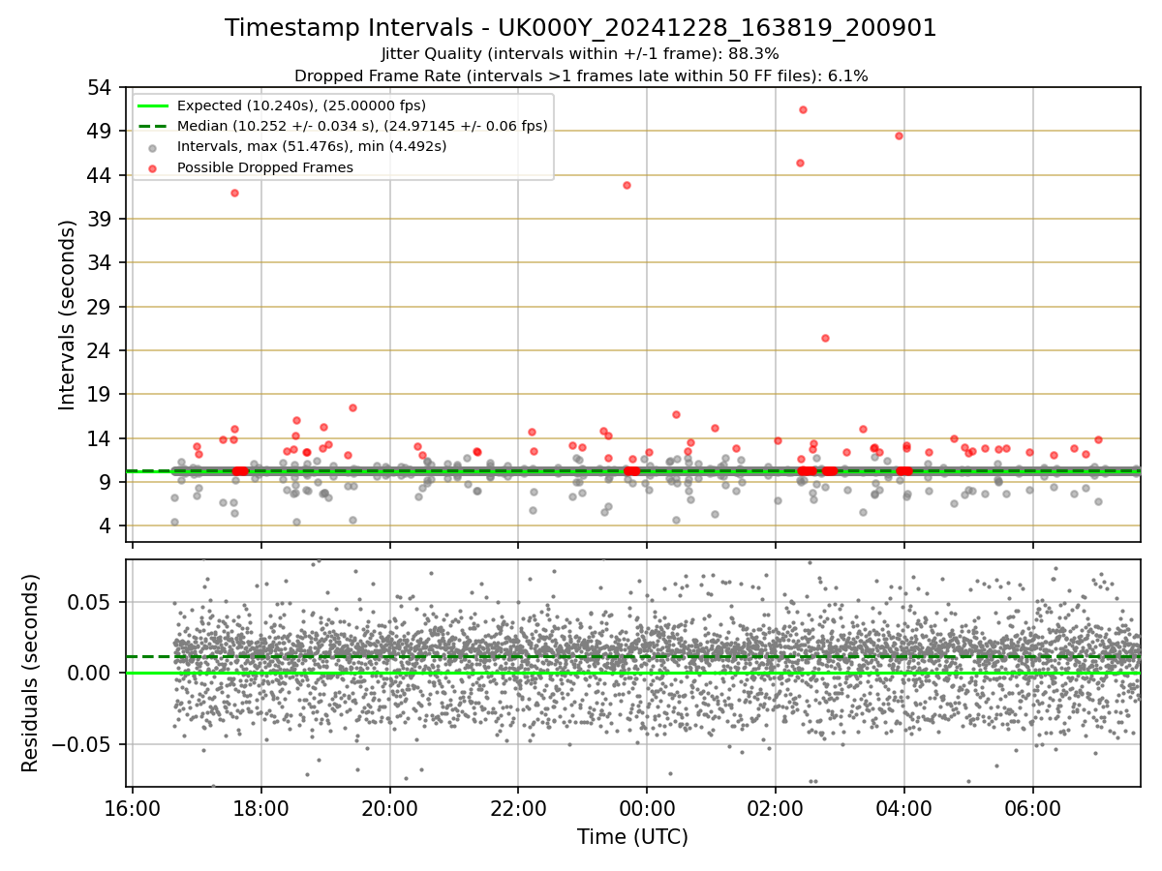1162x871 pixels.
Task: Click legend entry 'Possible Dropped Frames'
Action: tap(265, 167)
